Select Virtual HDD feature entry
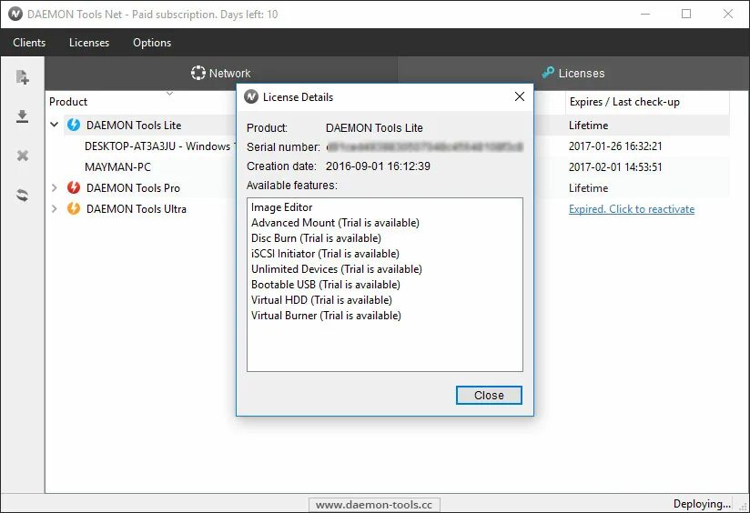750x513 pixels. click(x=321, y=300)
